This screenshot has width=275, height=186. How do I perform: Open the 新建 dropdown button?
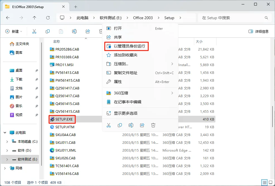tap(14, 31)
